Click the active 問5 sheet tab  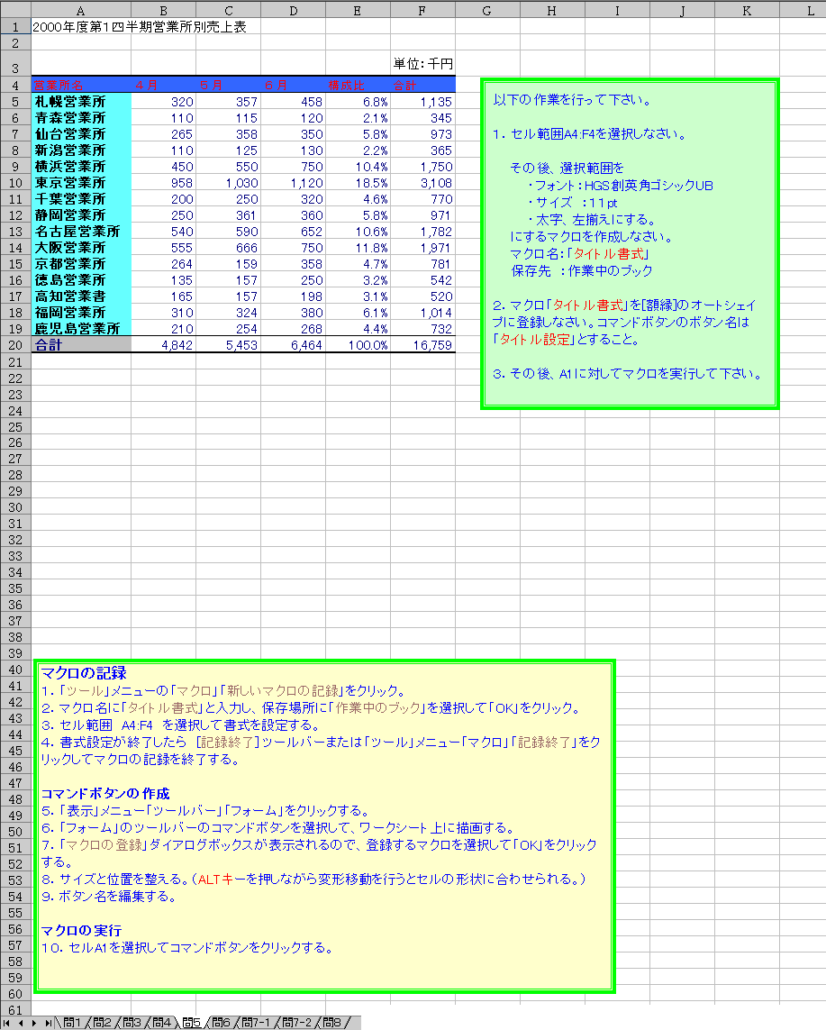191,1023
